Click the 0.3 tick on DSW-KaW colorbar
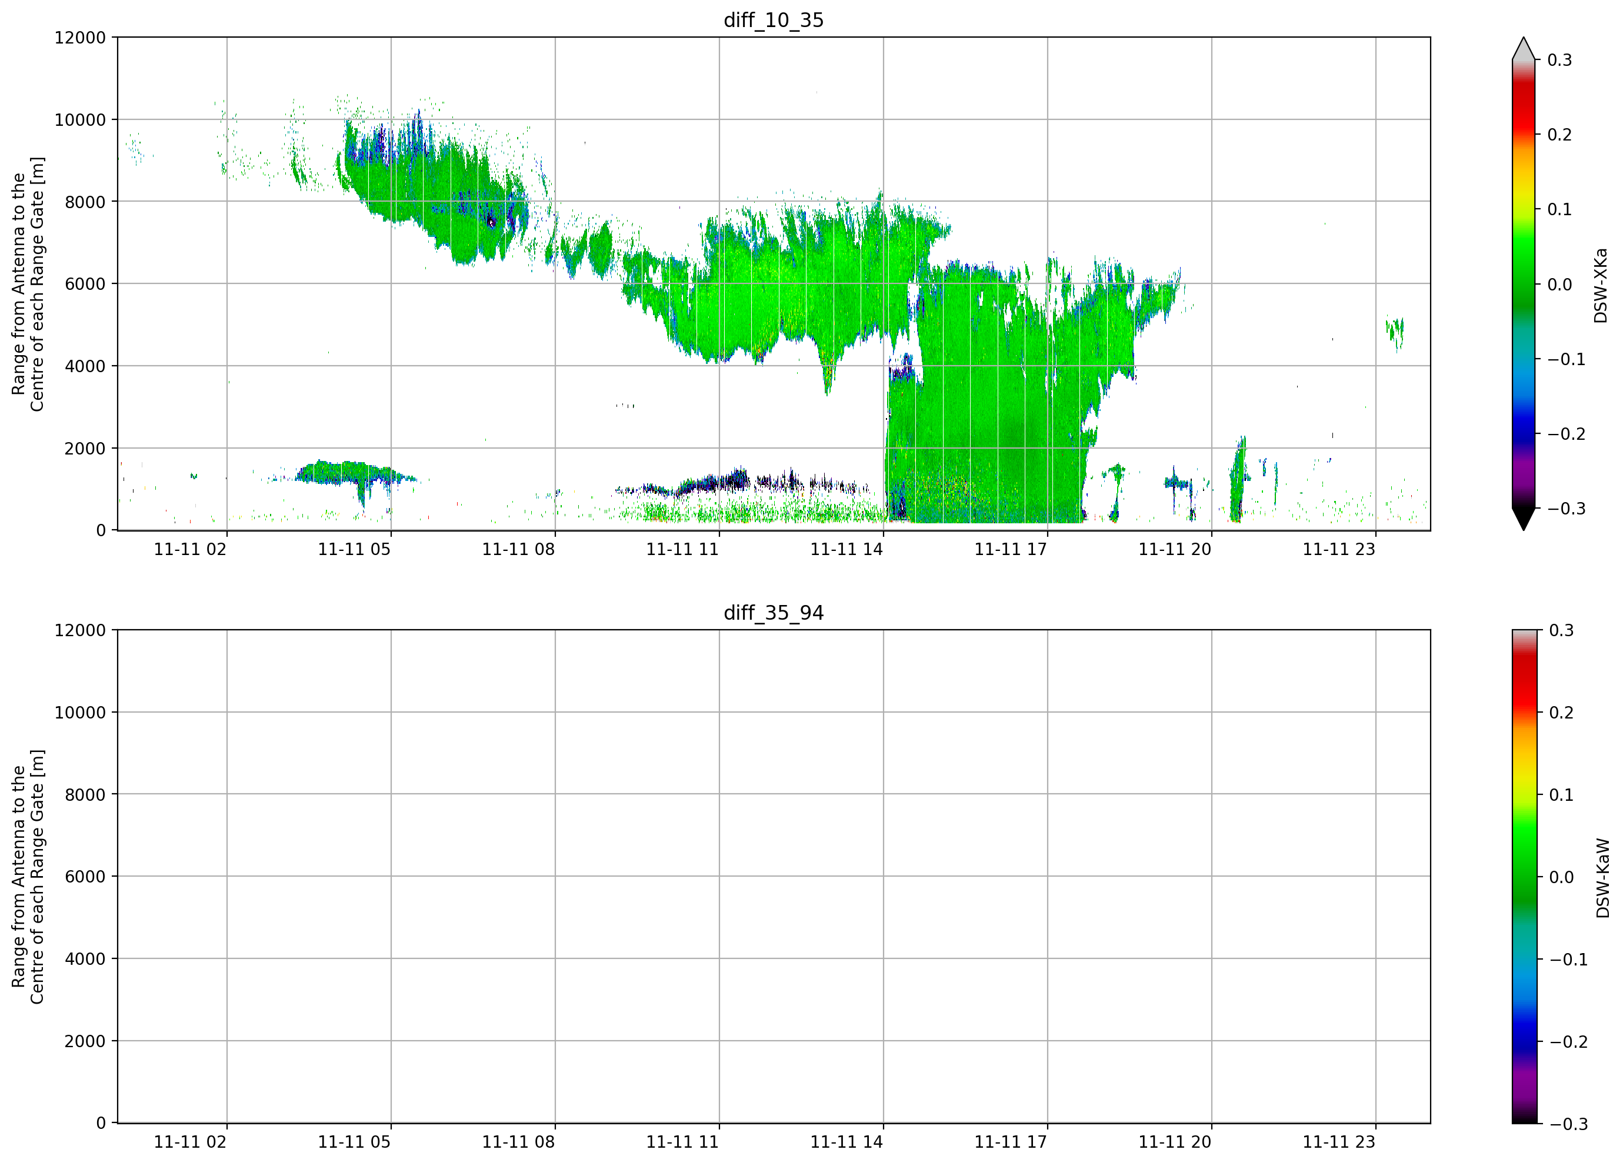Image resolution: width=1623 pixels, height=1163 pixels. (x=1561, y=630)
